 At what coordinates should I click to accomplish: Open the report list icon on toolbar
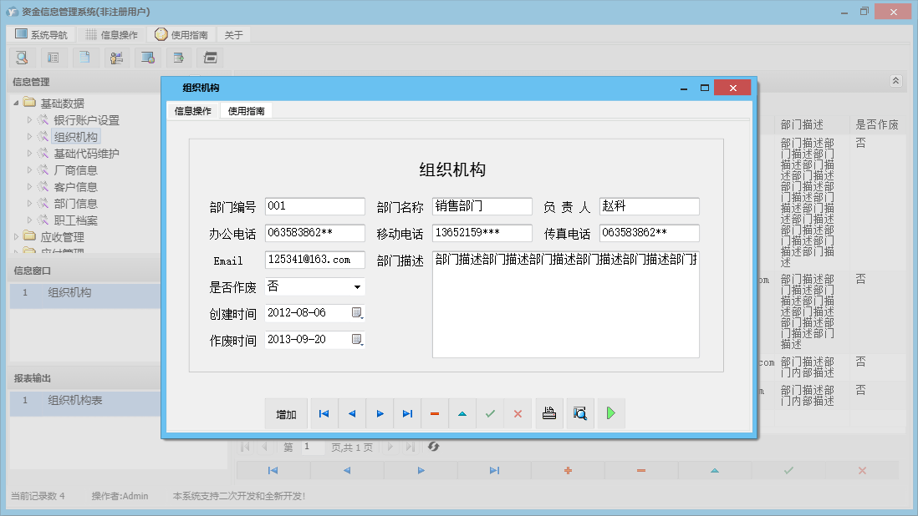coord(53,57)
